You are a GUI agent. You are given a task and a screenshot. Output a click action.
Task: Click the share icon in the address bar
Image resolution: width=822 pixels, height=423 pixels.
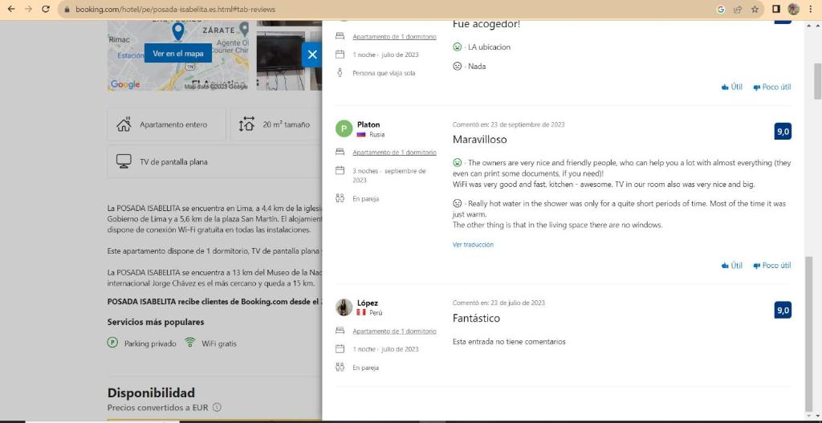(738, 9)
